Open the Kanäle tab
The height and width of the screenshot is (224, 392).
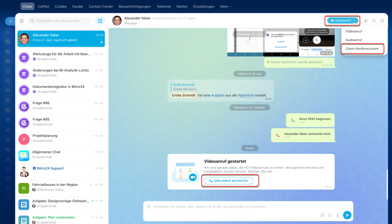77,6
